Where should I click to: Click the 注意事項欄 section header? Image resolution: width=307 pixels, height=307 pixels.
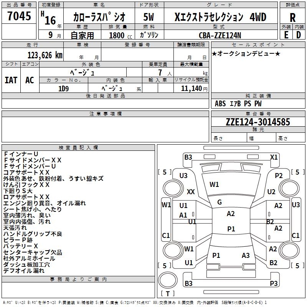[x=105, y=114]
